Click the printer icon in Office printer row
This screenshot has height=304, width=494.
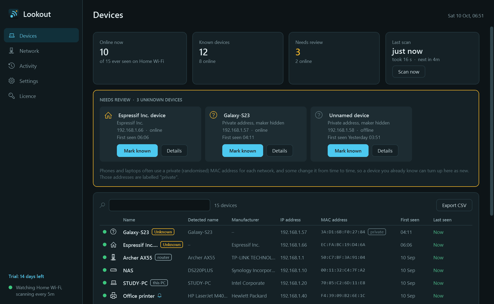pyautogui.click(x=113, y=295)
